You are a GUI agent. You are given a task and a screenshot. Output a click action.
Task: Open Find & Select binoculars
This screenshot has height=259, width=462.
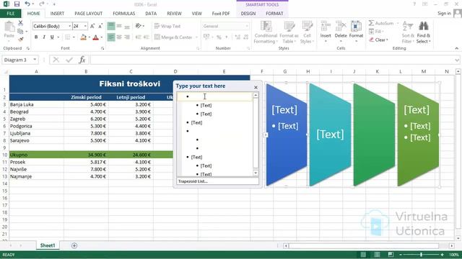point(424,32)
